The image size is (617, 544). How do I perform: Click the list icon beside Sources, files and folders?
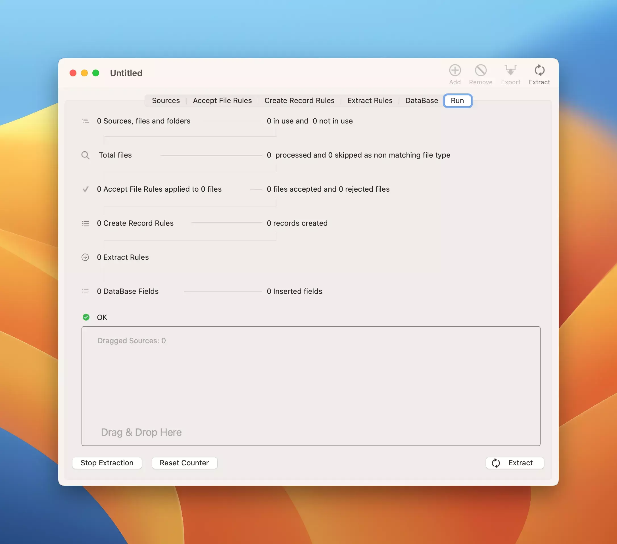tap(86, 121)
